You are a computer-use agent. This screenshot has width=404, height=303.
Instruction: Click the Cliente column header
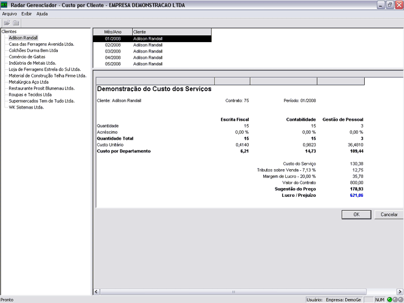point(171,32)
